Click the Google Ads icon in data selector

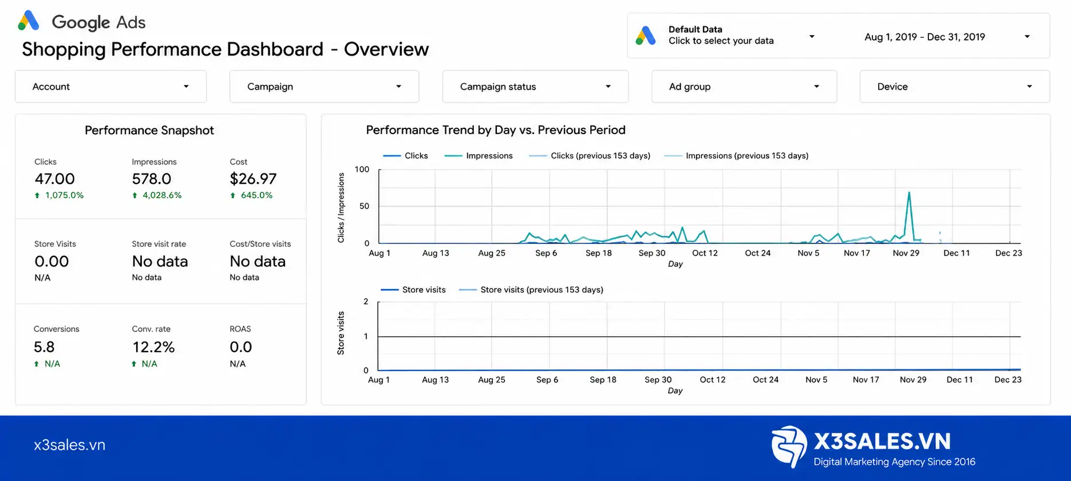click(646, 36)
